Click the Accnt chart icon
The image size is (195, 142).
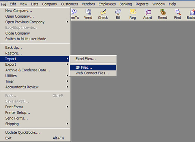148,14
